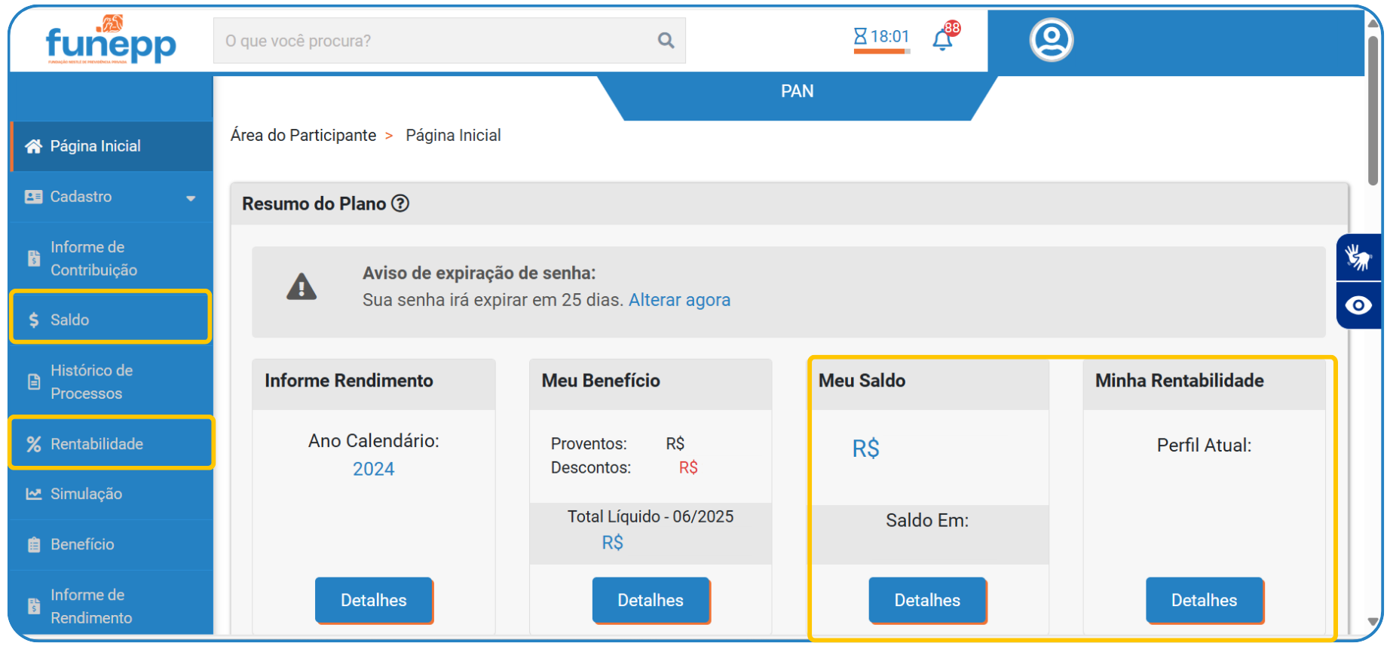This screenshot has width=1390, height=646.
Task: Focus the 'O que você procura?' search field
Action: click(x=449, y=41)
